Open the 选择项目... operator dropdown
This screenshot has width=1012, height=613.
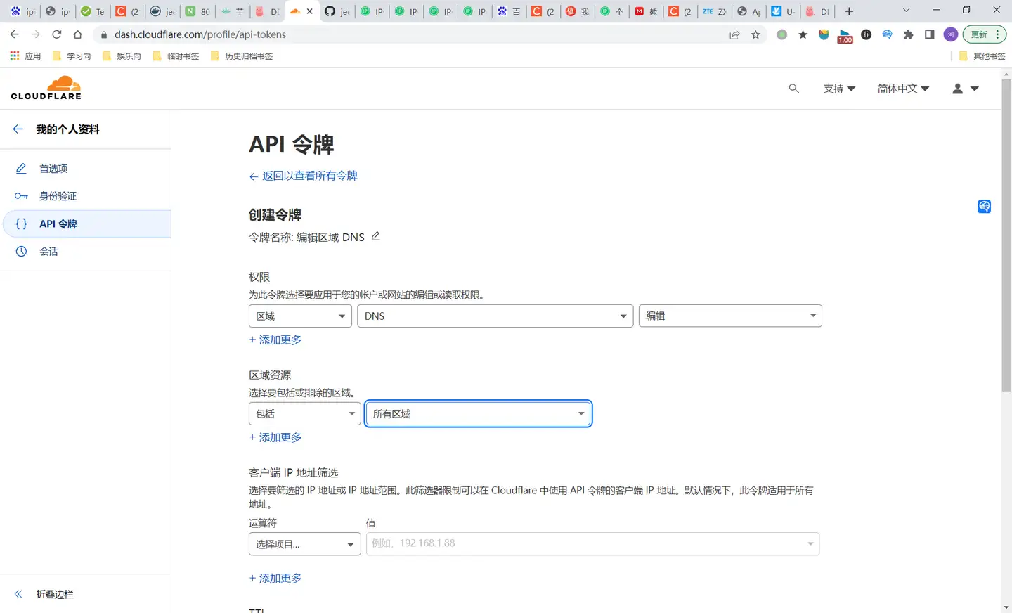pos(305,544)
